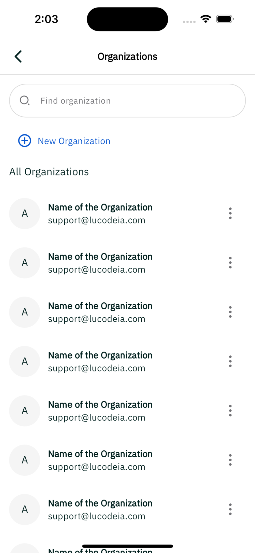Focus the Find organization search field
The image size is (255, 553).
tap(127, 101)
